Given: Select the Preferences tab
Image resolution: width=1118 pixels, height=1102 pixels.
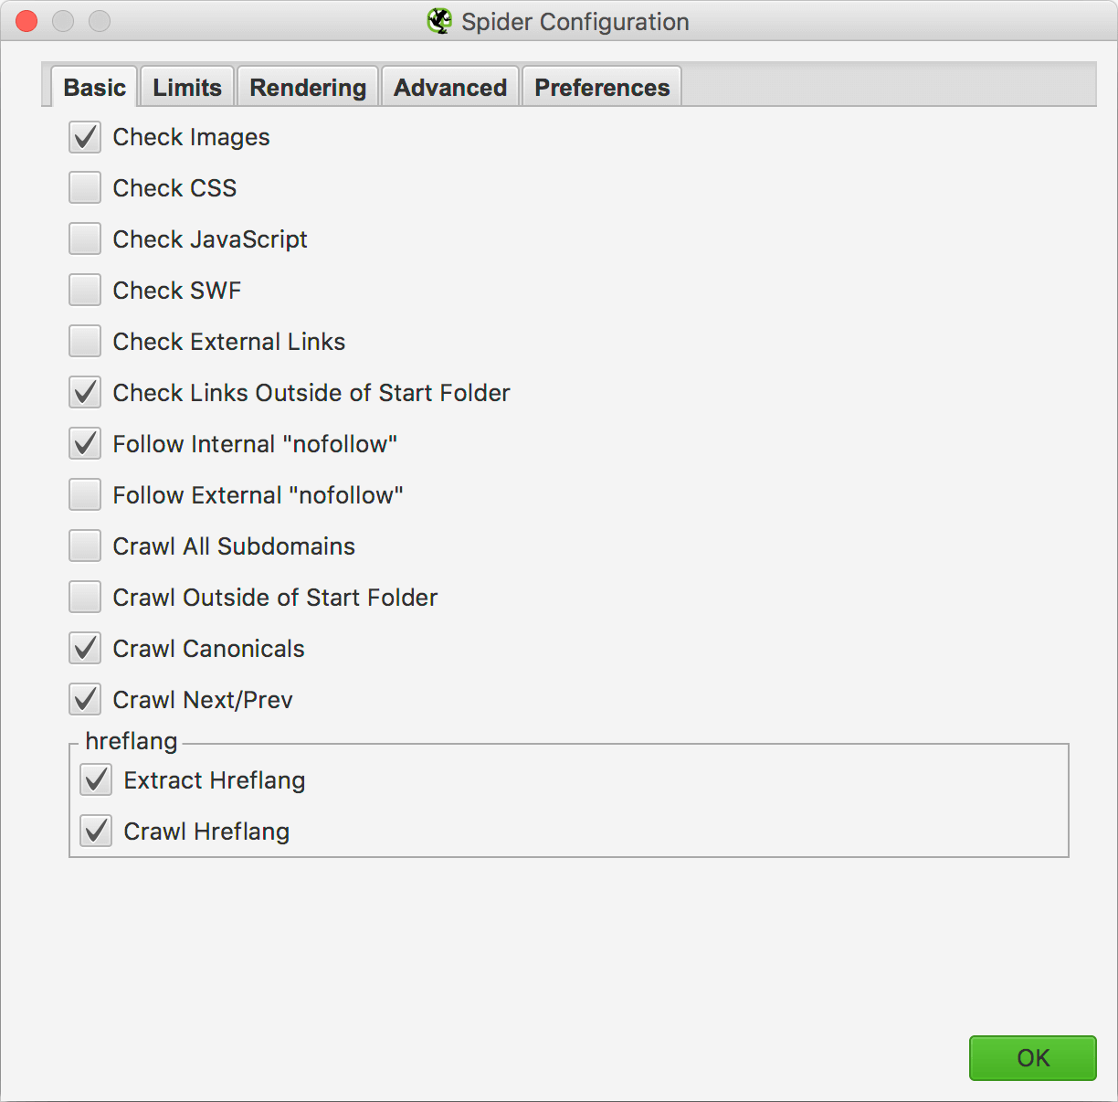Looking at the screenshot, I should [602, 87].
